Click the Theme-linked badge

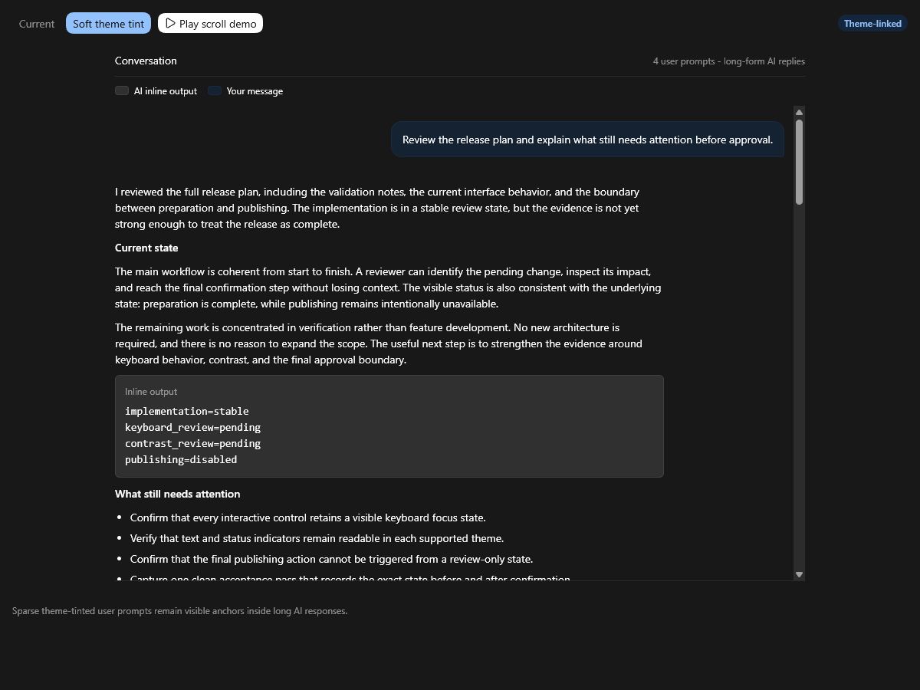click(872, 24)
